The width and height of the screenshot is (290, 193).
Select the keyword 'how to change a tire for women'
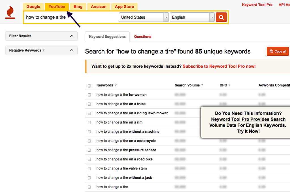click(89, 95)
